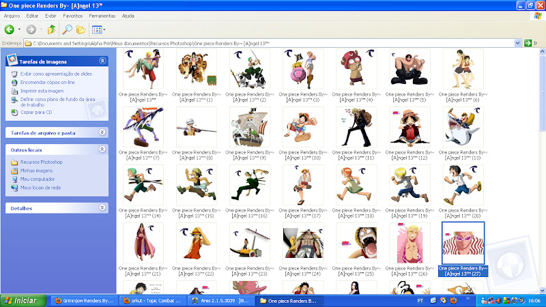Click the slideshow icon beside Exibir como apresentação
This screenshot has height=307, width=546.
point(14,74)
